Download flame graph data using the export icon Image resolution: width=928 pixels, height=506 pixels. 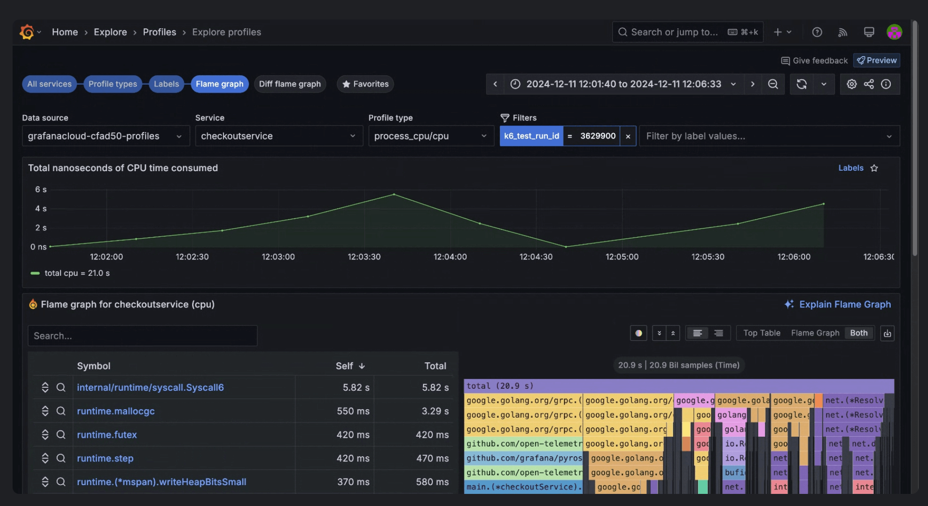[x=888, y=333]
